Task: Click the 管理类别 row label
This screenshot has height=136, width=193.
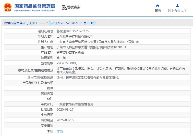Action: (47, 58)
